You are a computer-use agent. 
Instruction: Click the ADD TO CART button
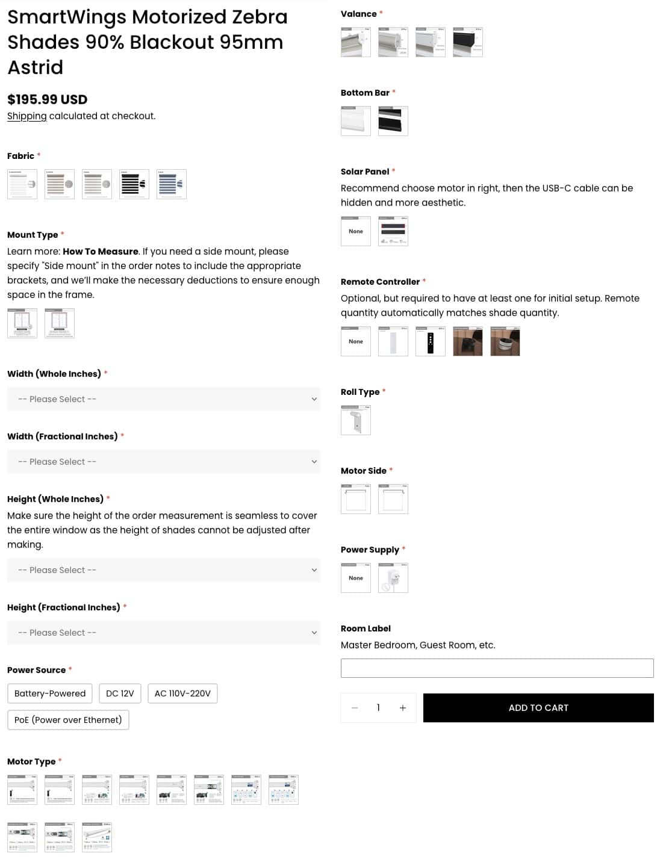pos(538,708)
